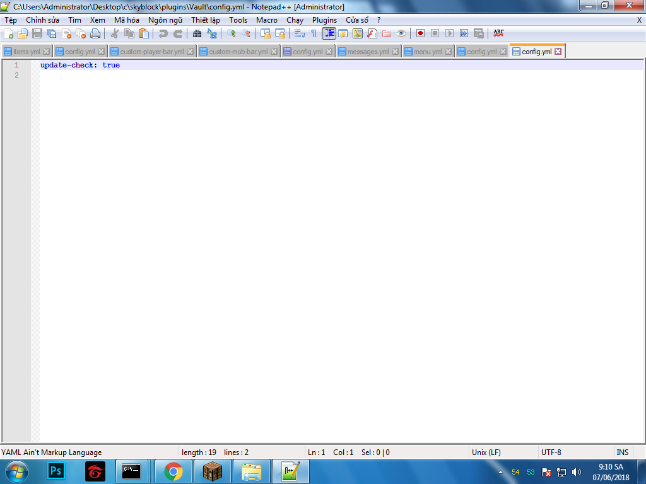Toggle indent guide button in toolbar
646x484 pixels.
pyautogui.click(x=329, y=33)
